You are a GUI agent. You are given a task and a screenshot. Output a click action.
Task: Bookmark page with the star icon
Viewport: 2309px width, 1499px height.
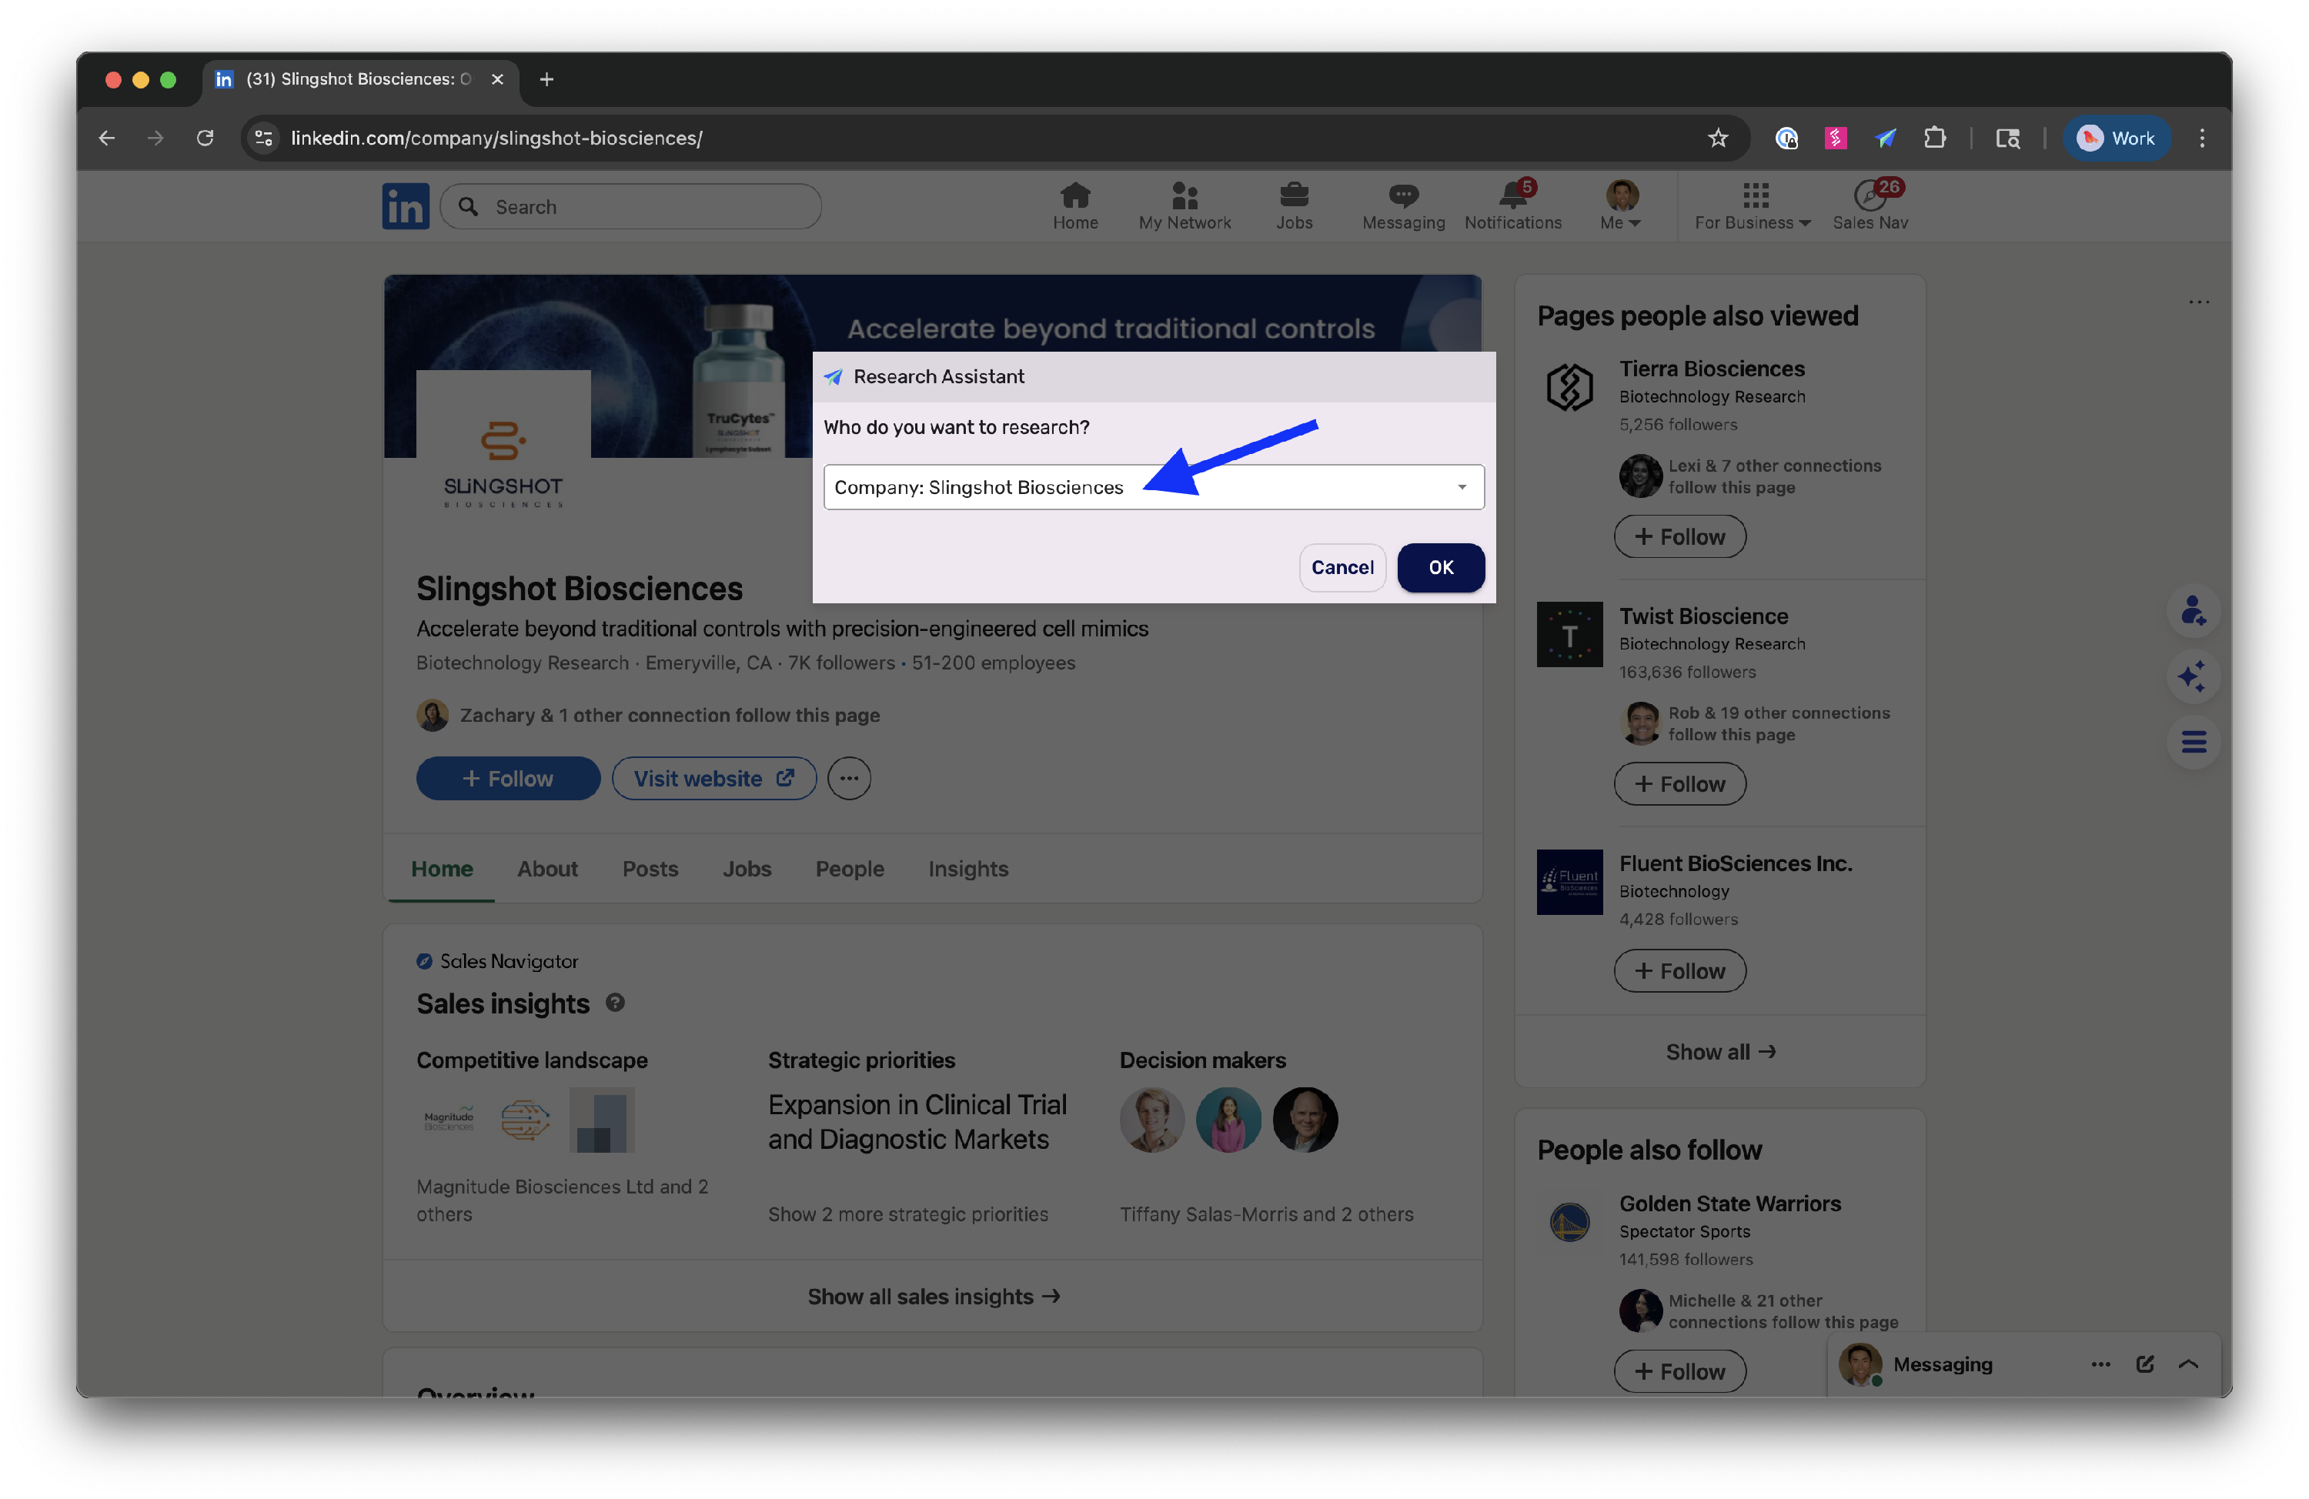[1717, 138]
